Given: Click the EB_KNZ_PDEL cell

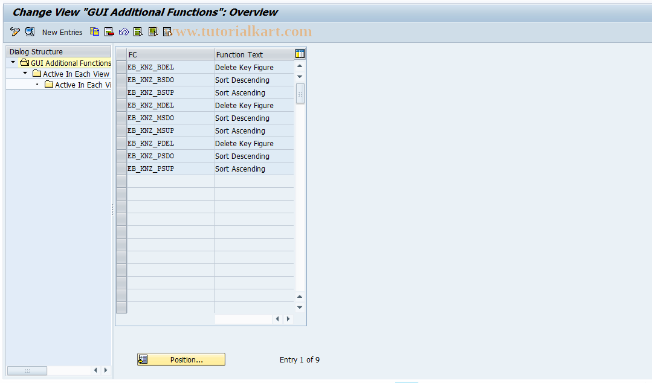Looking at the screenshot, I should (x=170, y=143).
